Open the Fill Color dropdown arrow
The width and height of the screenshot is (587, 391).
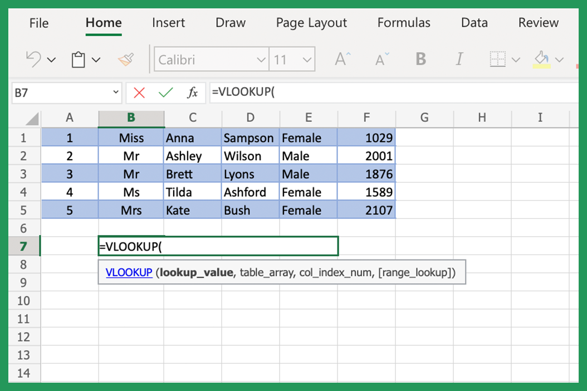click(559, 59)
